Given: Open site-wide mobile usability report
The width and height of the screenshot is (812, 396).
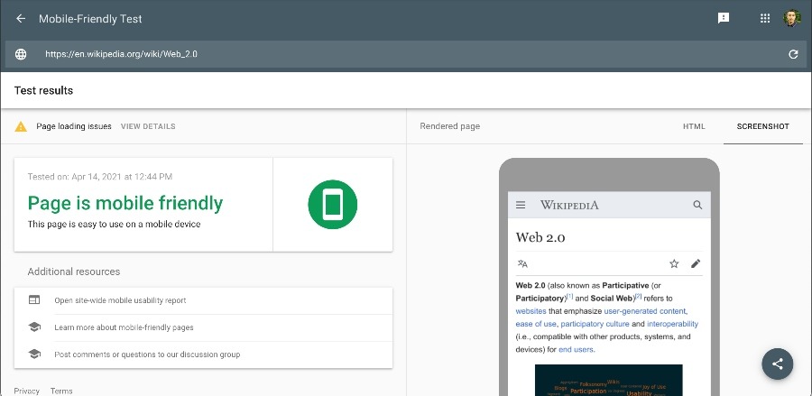Looking at the screenshot, I should tap(120, 300).
